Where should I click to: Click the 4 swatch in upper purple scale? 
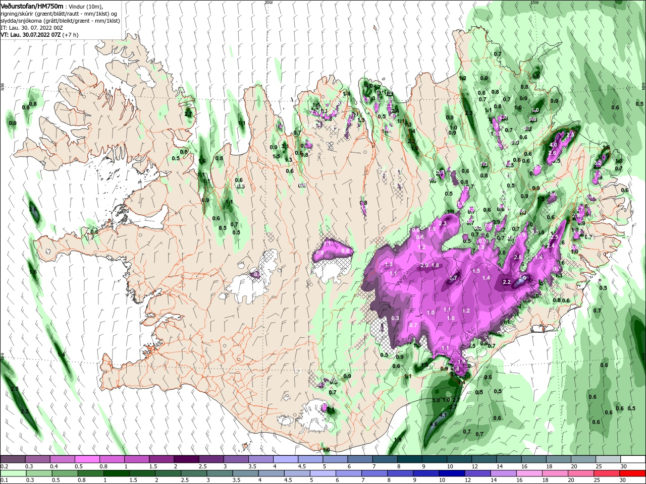tap(286, 459)
